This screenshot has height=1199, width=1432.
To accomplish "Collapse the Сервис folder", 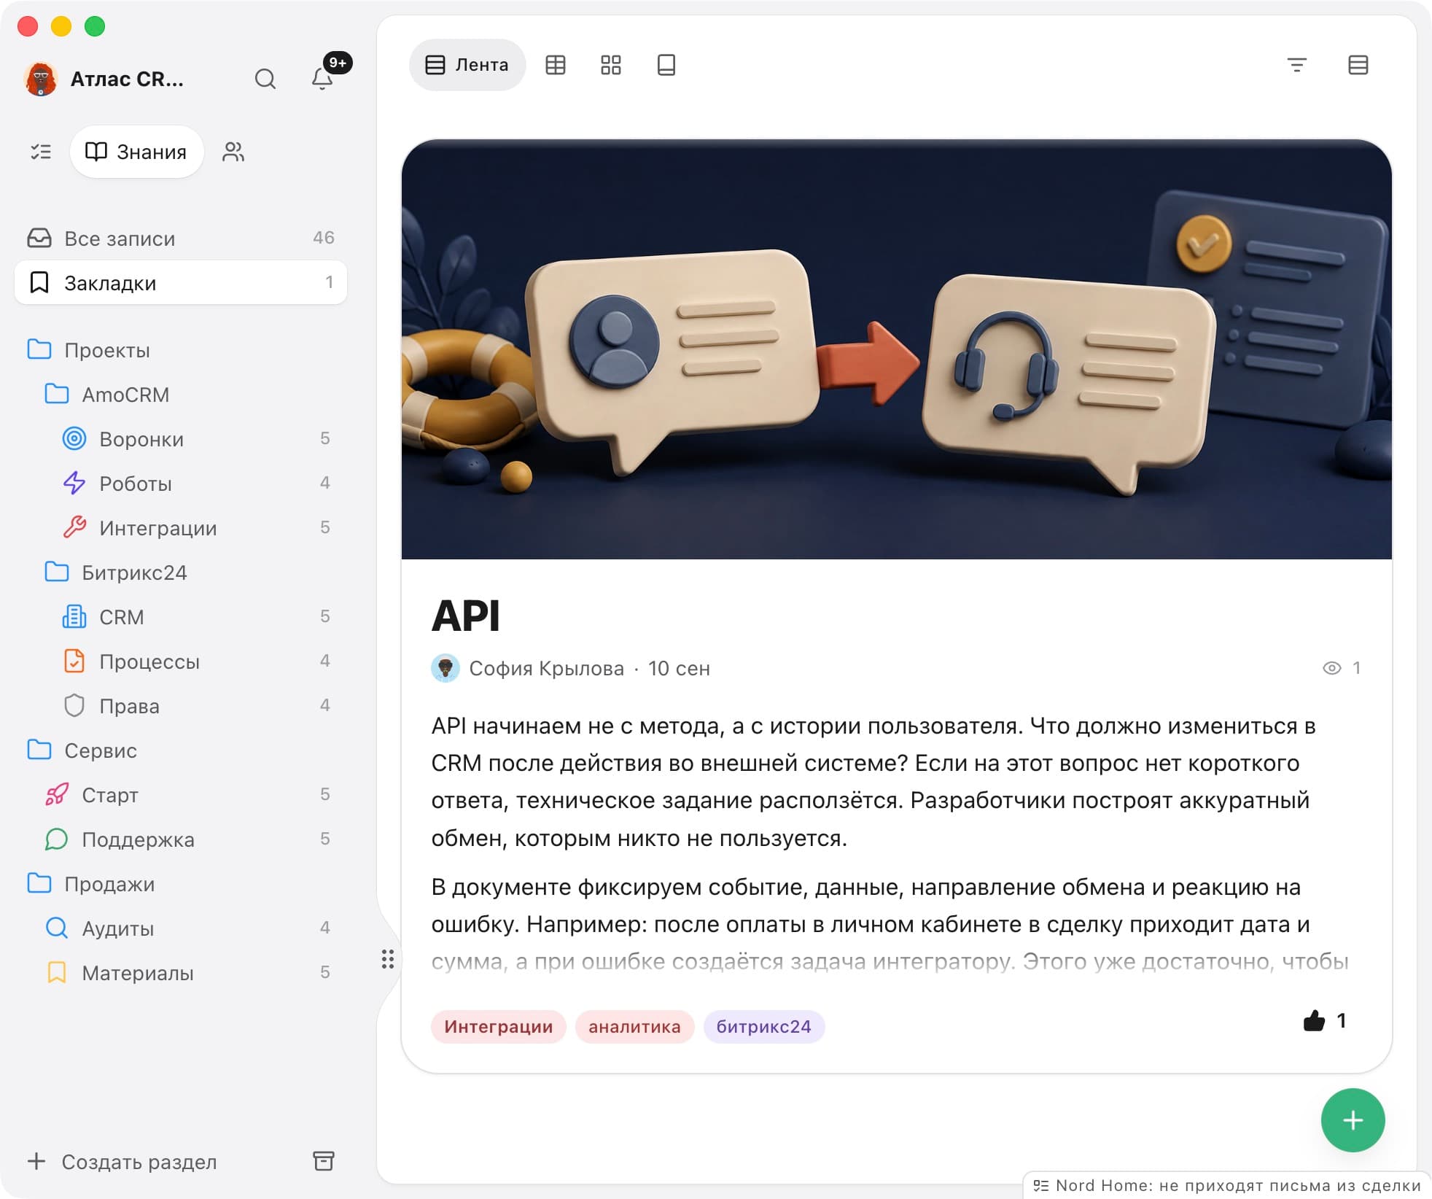I will [x=181, y=750].
